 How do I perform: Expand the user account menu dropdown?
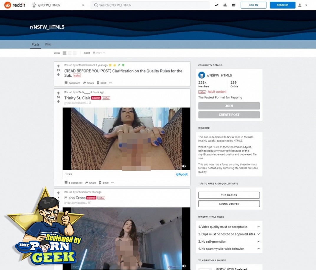pos(303,5)
